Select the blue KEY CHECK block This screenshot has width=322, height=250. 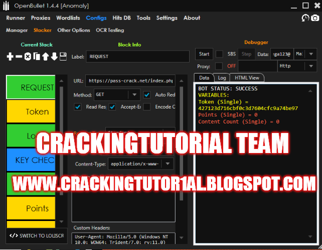click(x=31, y=160)
